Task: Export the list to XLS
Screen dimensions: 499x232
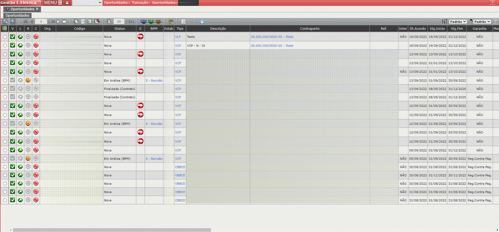Action: tap(151, 21)
